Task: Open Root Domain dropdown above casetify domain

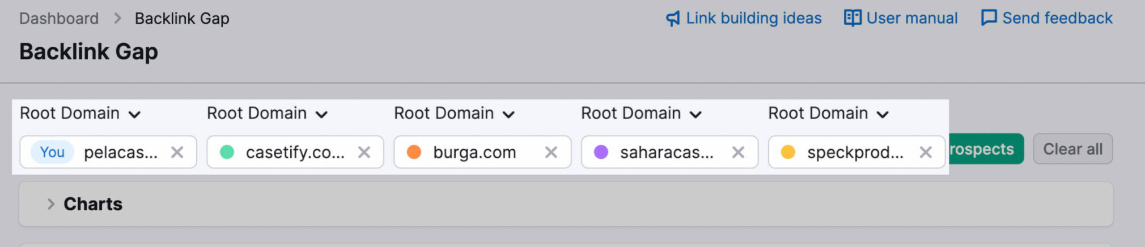Action: (267, 114)
